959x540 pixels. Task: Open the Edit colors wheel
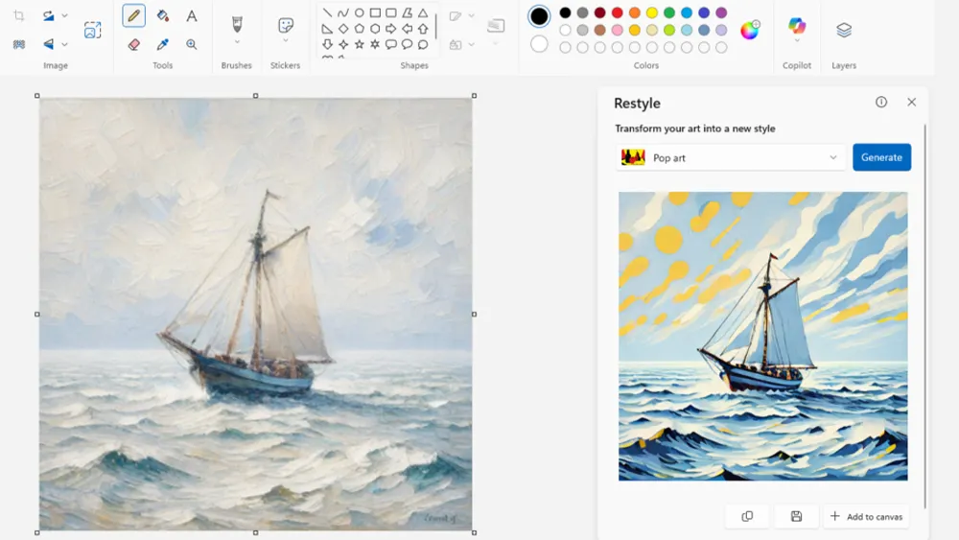point(749,31)
